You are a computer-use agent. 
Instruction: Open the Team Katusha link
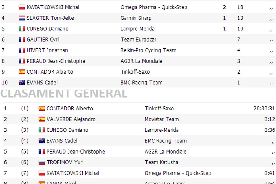pos(161,162)
